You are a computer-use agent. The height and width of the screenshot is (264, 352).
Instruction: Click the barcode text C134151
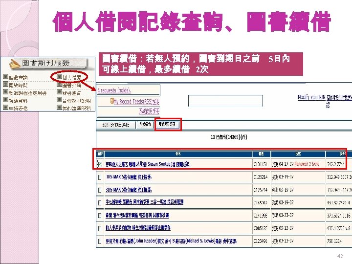click(x=261, y=164)
